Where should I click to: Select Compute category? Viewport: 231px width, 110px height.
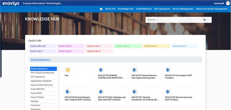[44, 105]
